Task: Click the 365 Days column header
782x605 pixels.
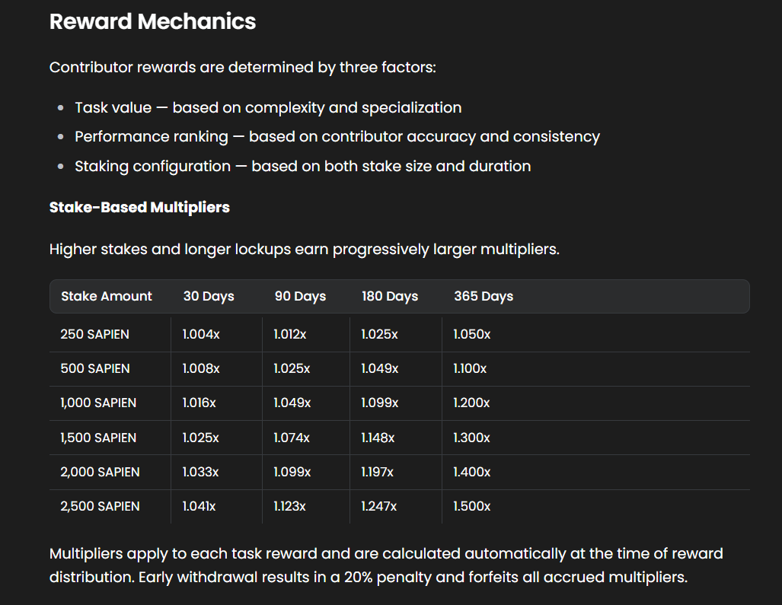Action: click(x=483, y=296)
